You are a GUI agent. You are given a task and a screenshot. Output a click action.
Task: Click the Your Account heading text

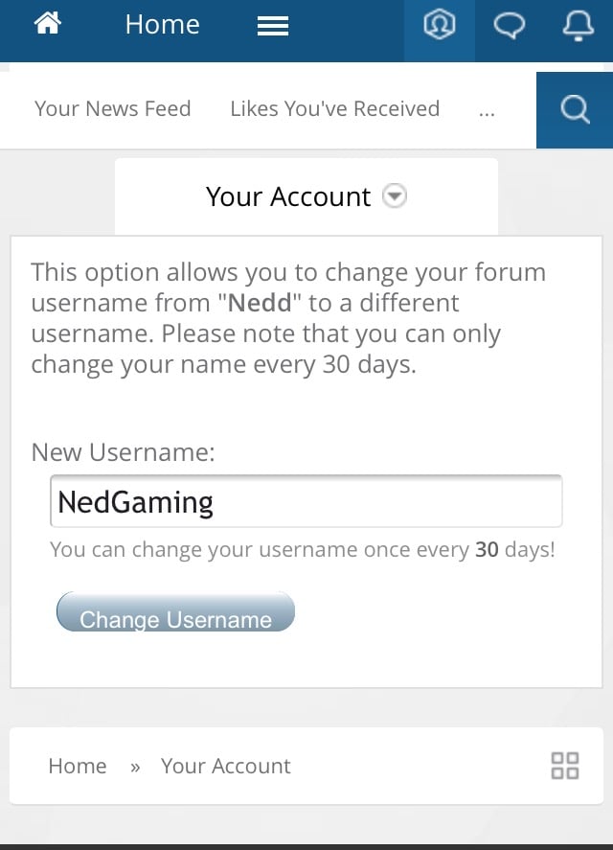coord(288,196)
